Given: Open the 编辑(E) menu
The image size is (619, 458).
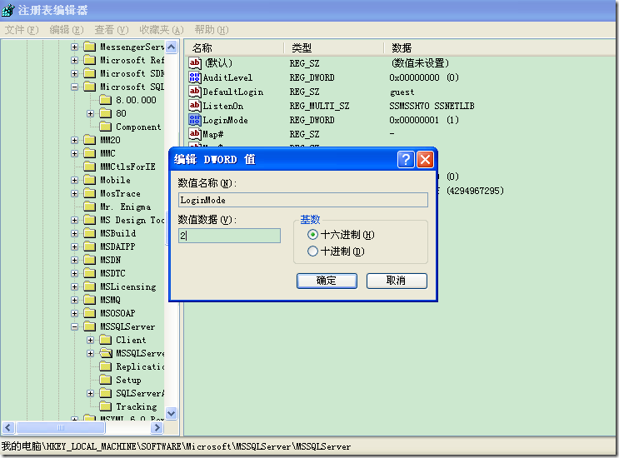Looking at the screenshot, I should click(x=67, y=30).
